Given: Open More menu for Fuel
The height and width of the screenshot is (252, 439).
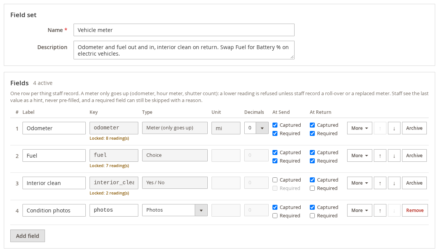Looking at the screenshot, I should pos(359,156).
